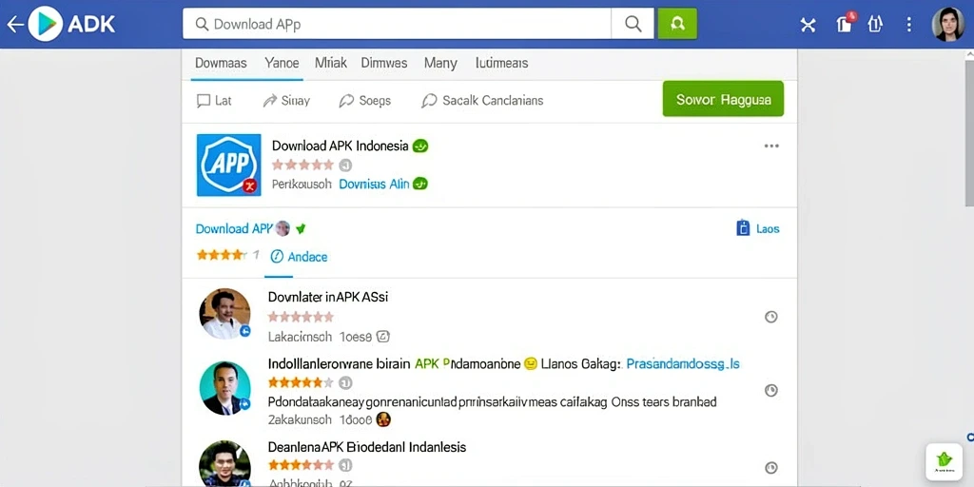The height and width of the screenshot is (487, 974).
Task: Click the Laos clipboard icon
Action: pos(743,228)
